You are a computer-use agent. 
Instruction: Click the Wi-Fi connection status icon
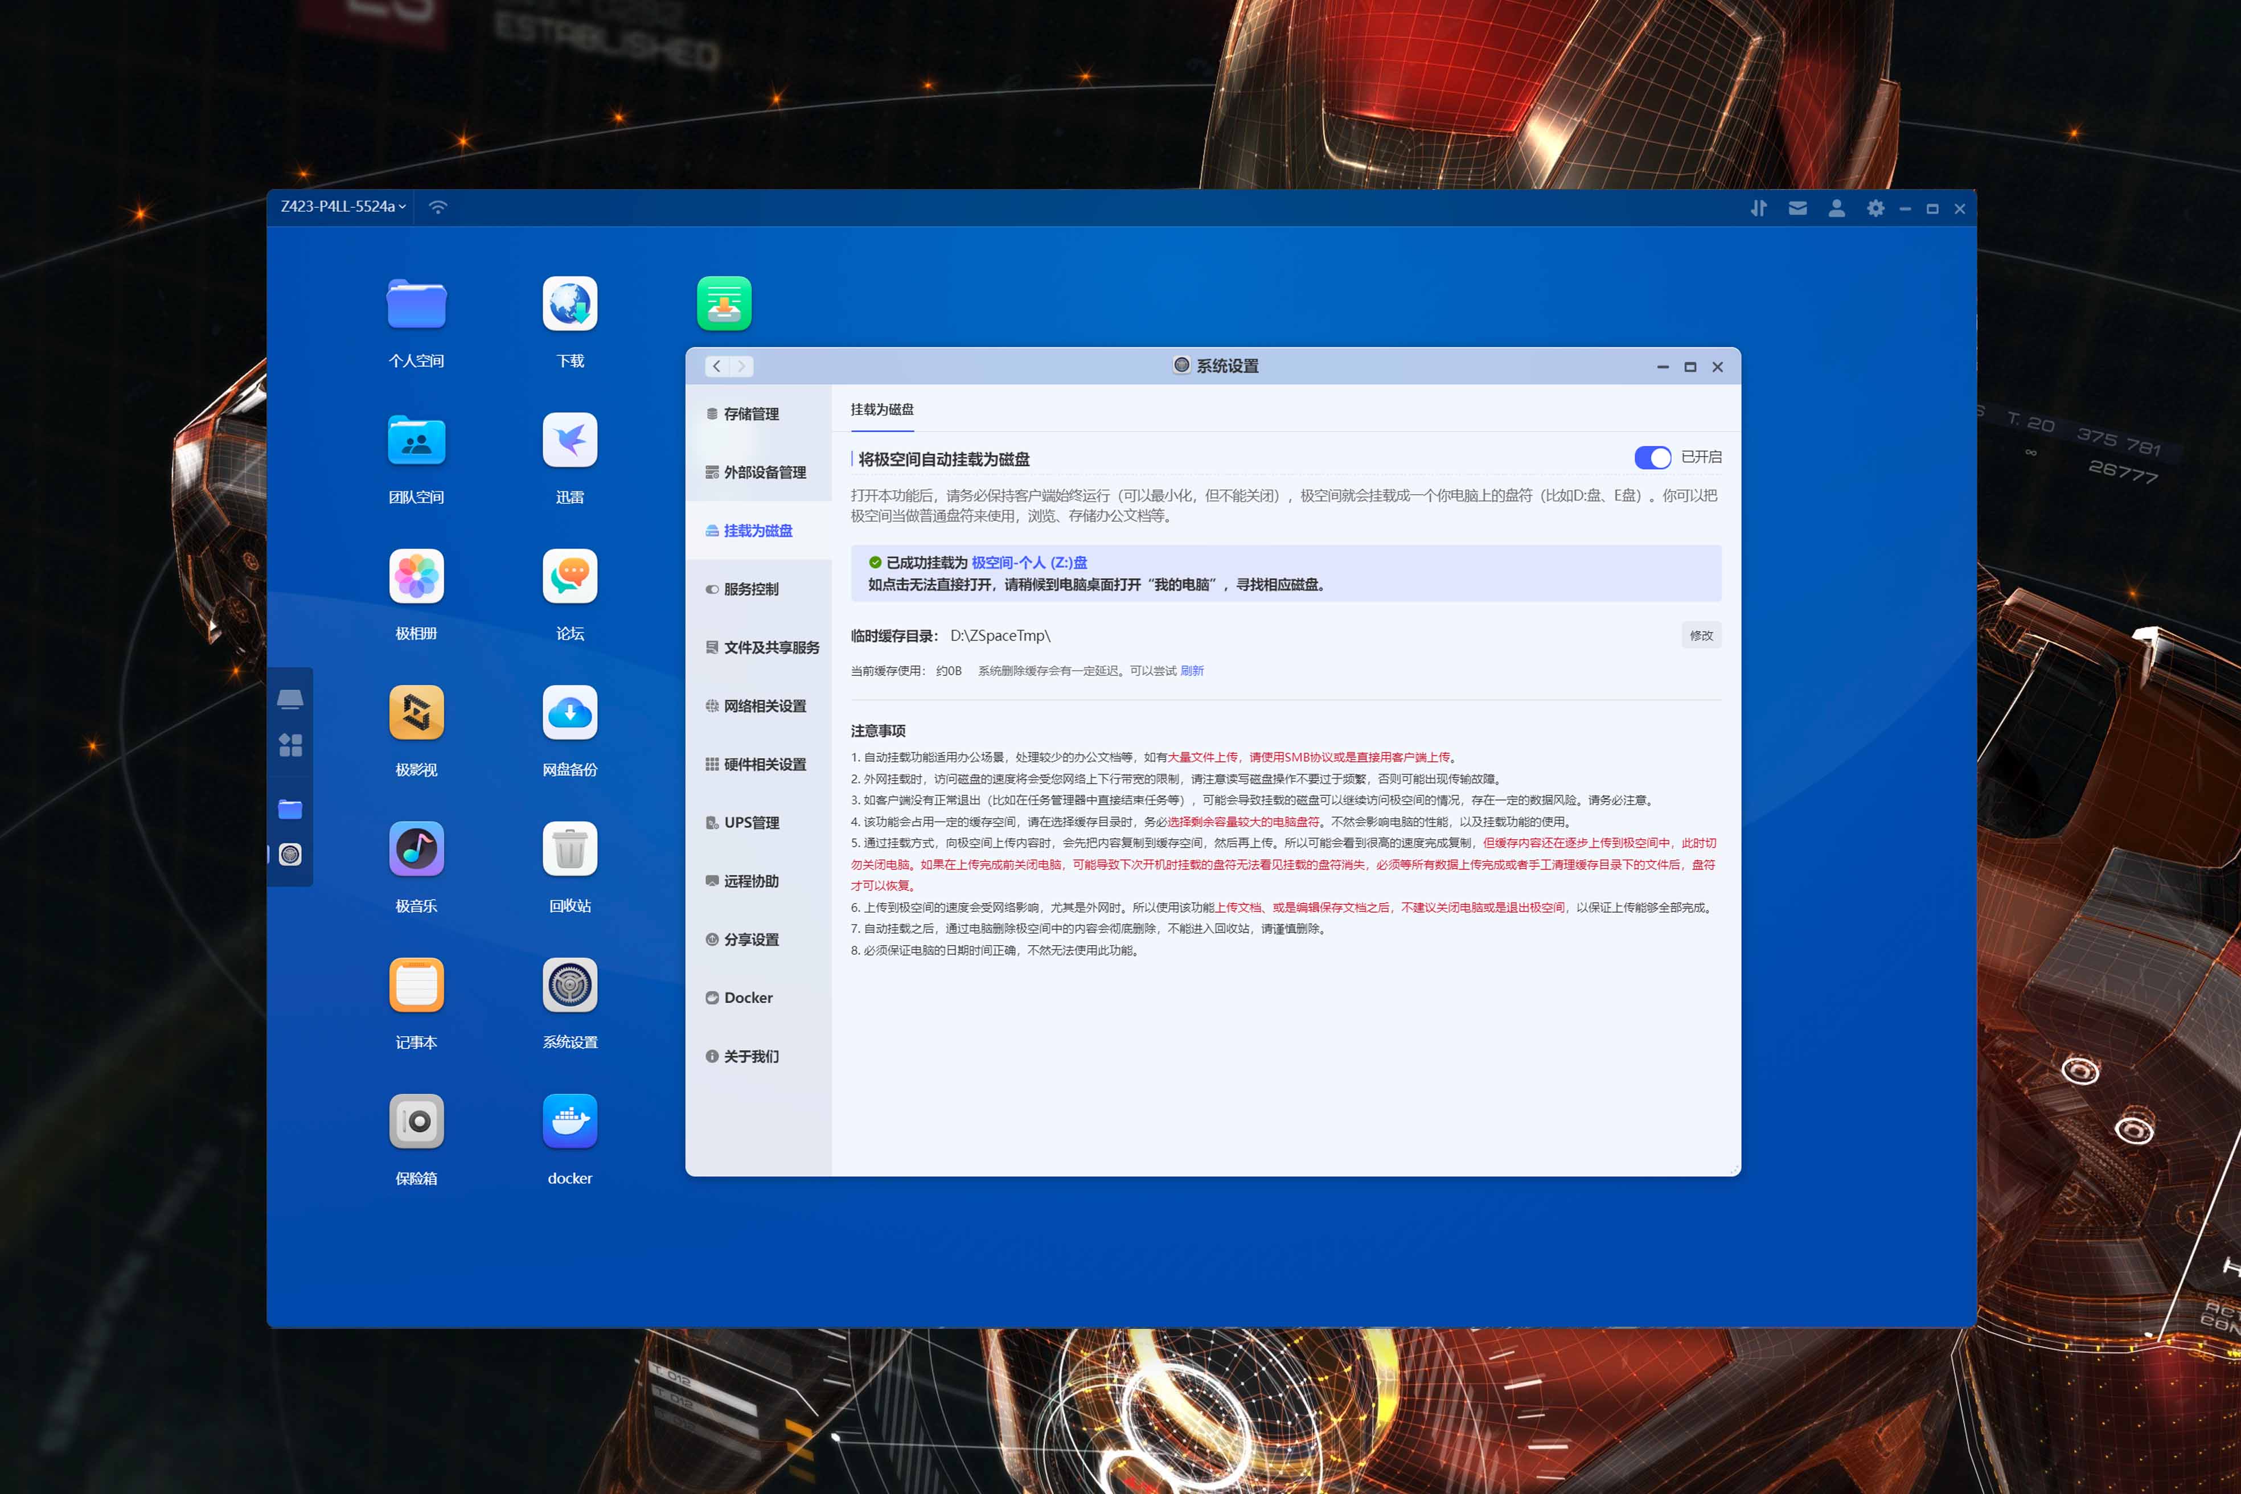[x=437, y=207]
